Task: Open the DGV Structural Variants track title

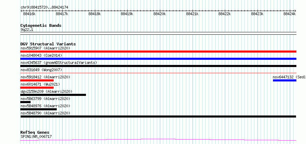Action: (48, 44)
